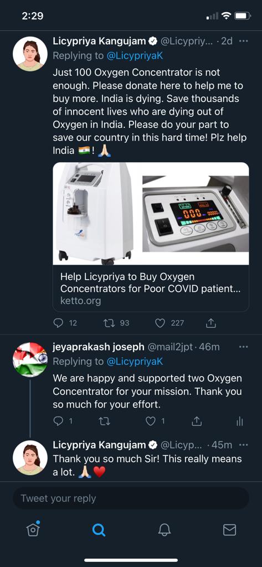Retweet jeyaprakash joseph's reply
The height and width of the screenshot is (567, 262).
[x=104, y=421]
